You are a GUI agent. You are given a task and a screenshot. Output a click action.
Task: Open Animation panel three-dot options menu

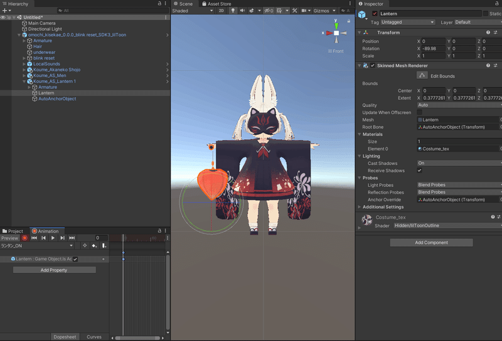click(x=166, y=231)
